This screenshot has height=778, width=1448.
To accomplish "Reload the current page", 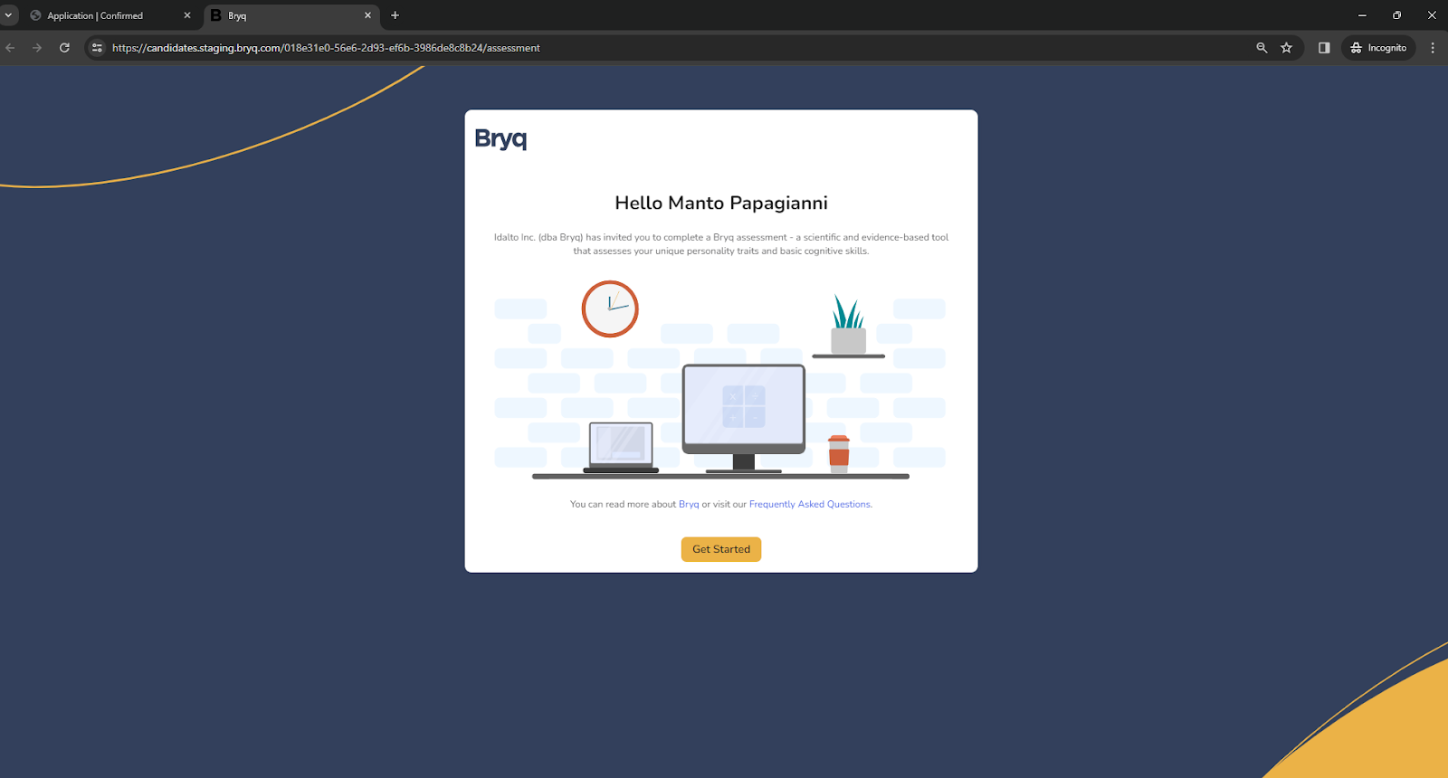I will coord(64,48).
